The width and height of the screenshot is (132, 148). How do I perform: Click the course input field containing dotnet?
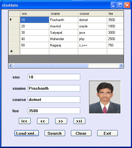click(x=54, y=100)
